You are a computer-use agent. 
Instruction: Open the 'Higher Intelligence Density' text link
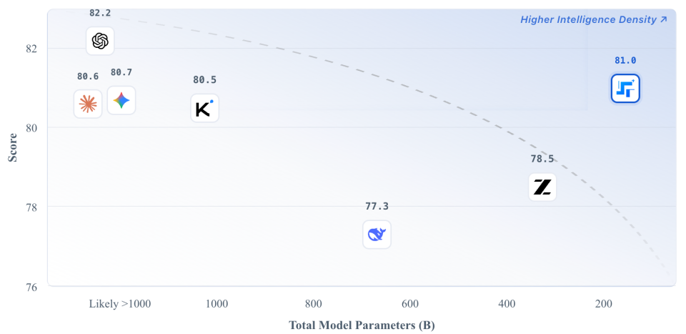(587, 19)
